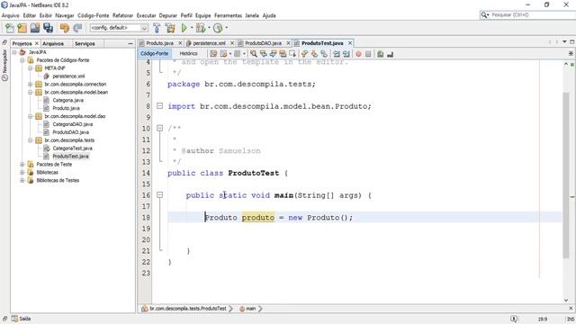Click the Toggle Bookmark icon
This screenshot has width=576, height=324.
tap(324, 54)
